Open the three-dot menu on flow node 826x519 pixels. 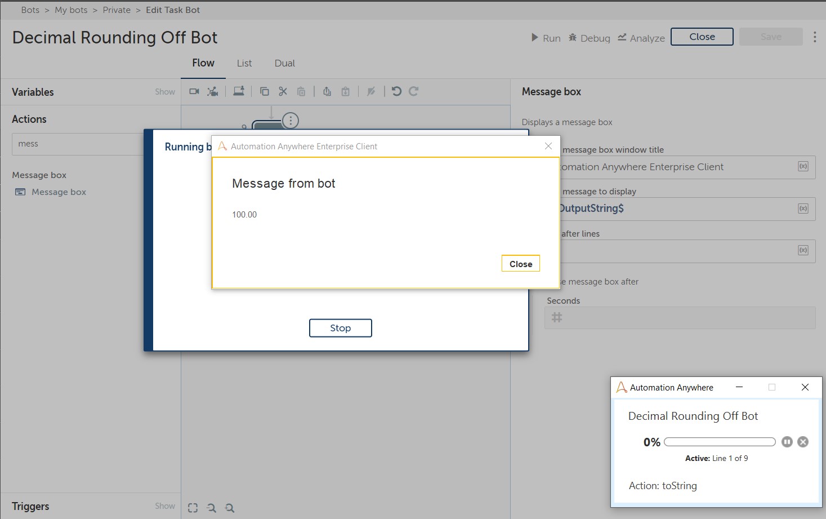coord(291,120)
